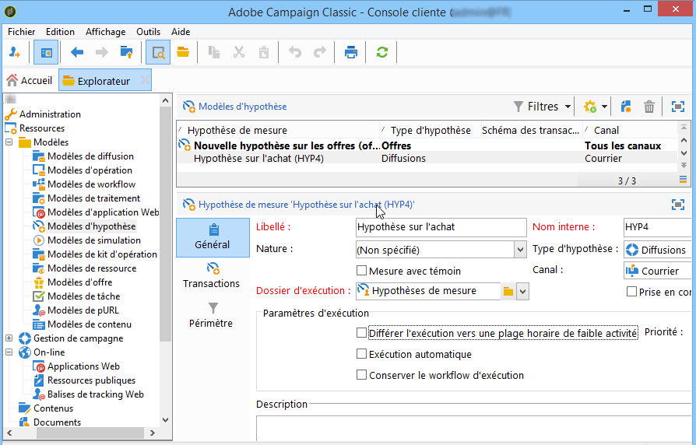The height and width of the screenshot is (445, 696).
Task: Open the Transactions section tab
Action: 211,276
